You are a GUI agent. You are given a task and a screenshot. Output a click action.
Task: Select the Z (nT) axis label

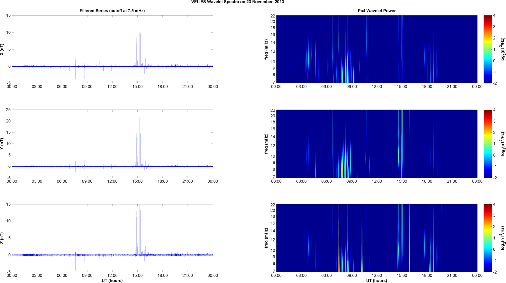[x=2, y=238]
